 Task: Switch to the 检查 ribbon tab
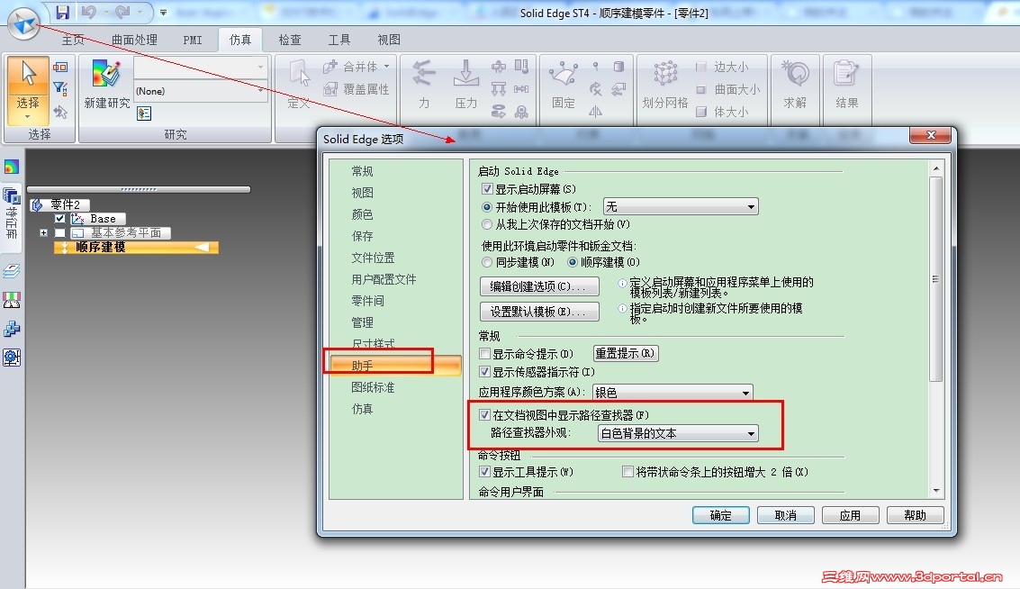point(290,41)
